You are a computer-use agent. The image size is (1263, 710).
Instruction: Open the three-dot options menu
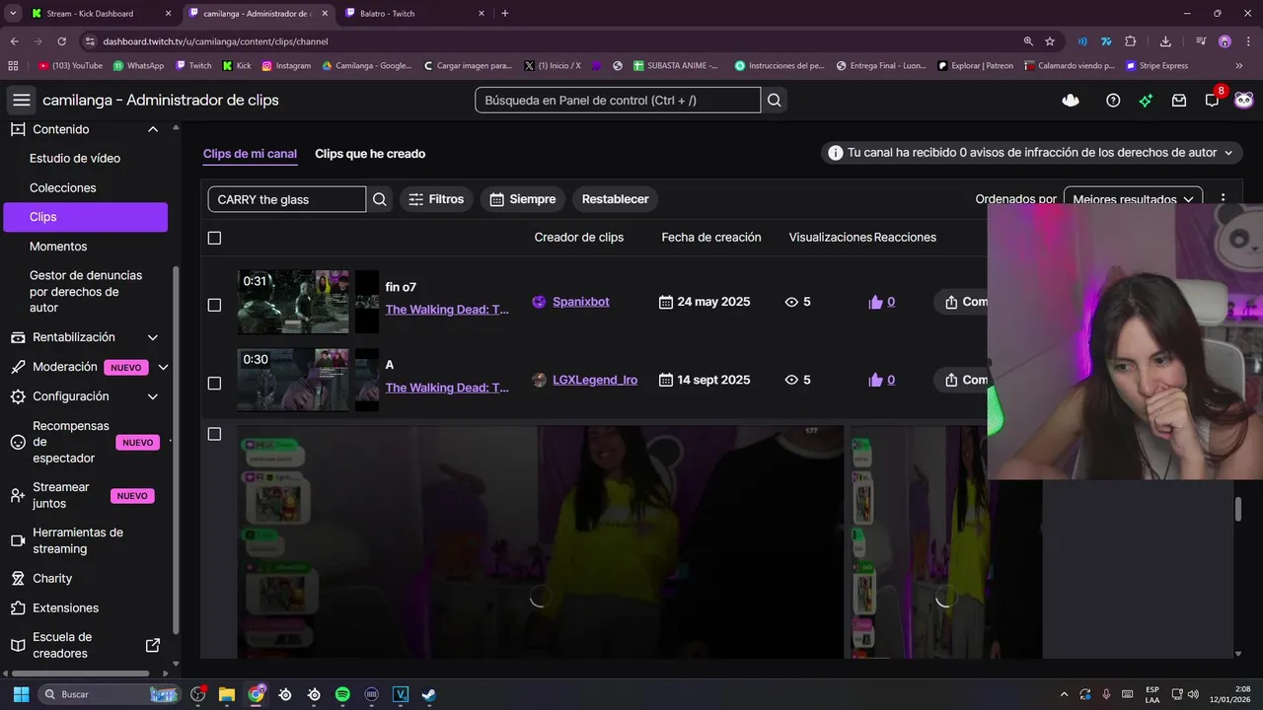tap(1224, 199)
